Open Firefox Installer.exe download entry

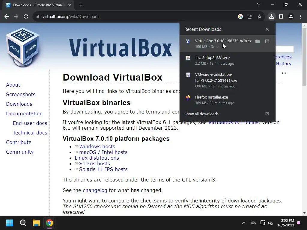point(228,100)
